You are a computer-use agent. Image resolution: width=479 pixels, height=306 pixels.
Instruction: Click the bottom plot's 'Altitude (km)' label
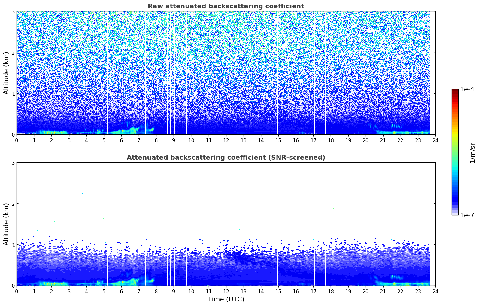(6, 224)
